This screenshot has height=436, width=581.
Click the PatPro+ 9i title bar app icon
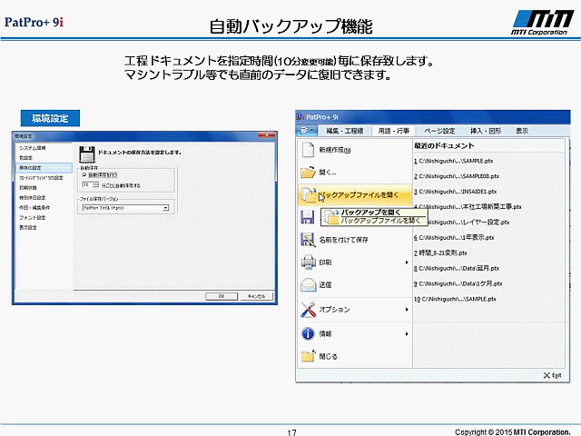(x=300, y=117)
